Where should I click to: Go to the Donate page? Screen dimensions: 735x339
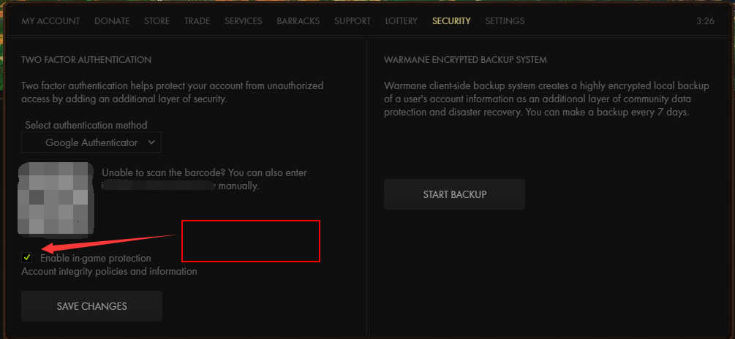click(x=112, y=21)
